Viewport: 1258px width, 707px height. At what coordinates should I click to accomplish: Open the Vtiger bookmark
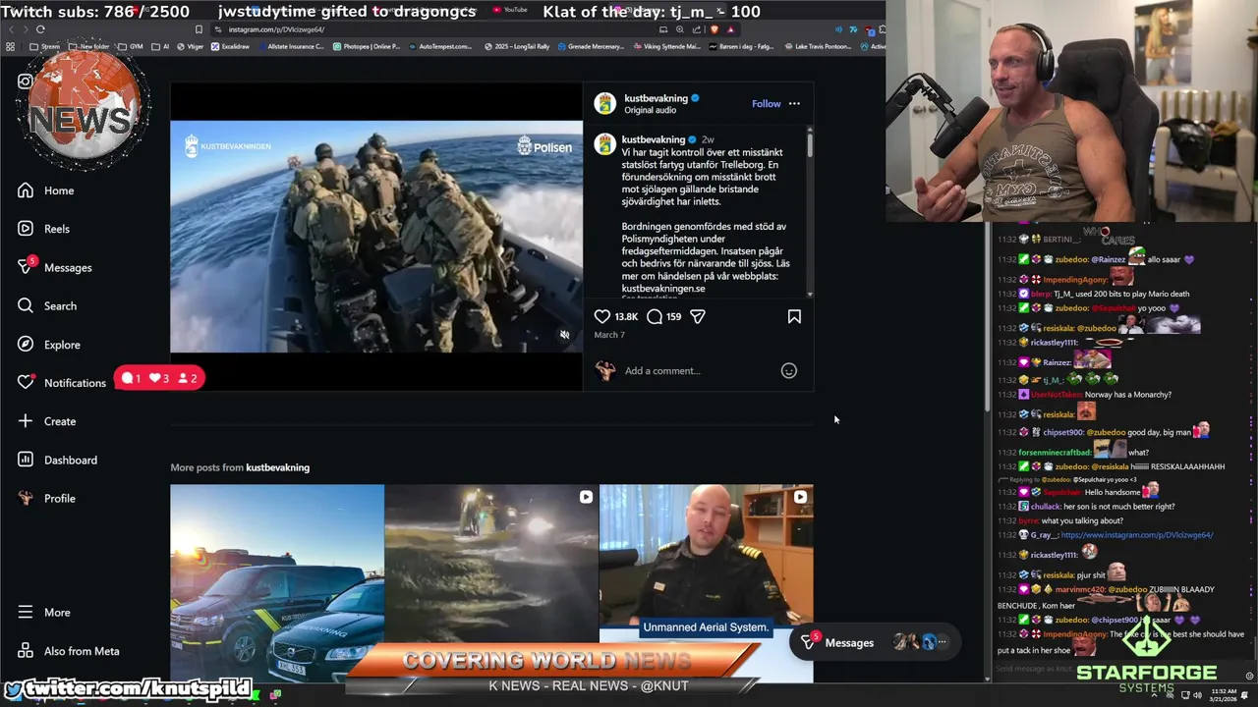pos(189,46)
